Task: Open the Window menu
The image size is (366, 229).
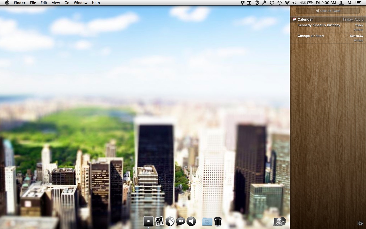Action: 81,3
